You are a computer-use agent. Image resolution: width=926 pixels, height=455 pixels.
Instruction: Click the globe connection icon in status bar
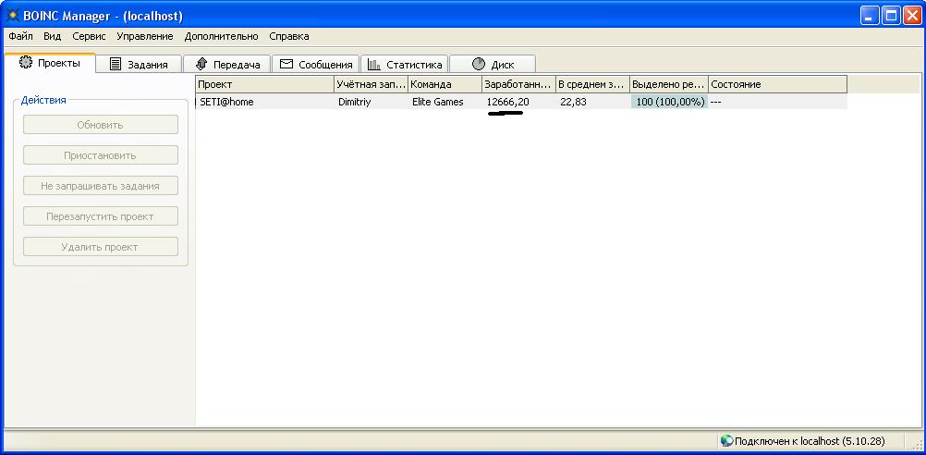[726, 441]
